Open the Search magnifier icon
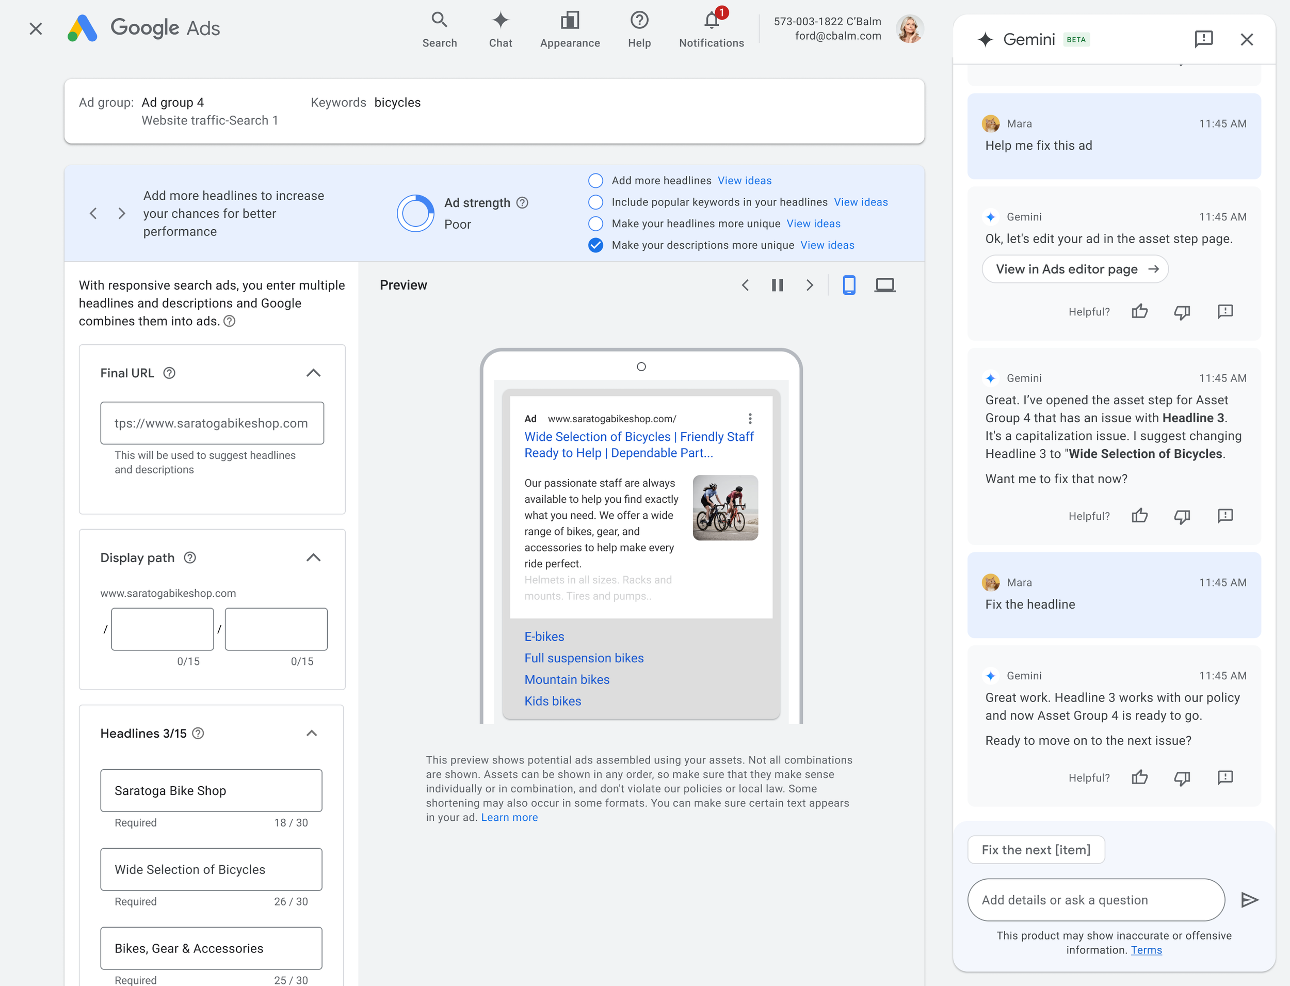This screenshot has height=986, width=1290. click(x=440, y=20)
